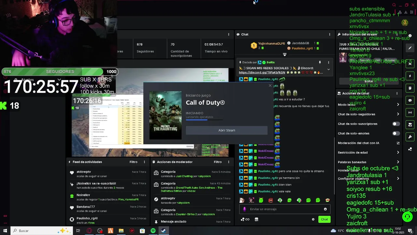Expand Palabras baneadas option

click(x=398, y=162)
